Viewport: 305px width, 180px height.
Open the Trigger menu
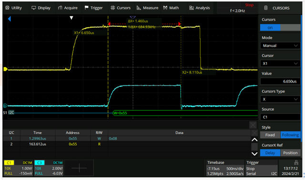(93, 8)
